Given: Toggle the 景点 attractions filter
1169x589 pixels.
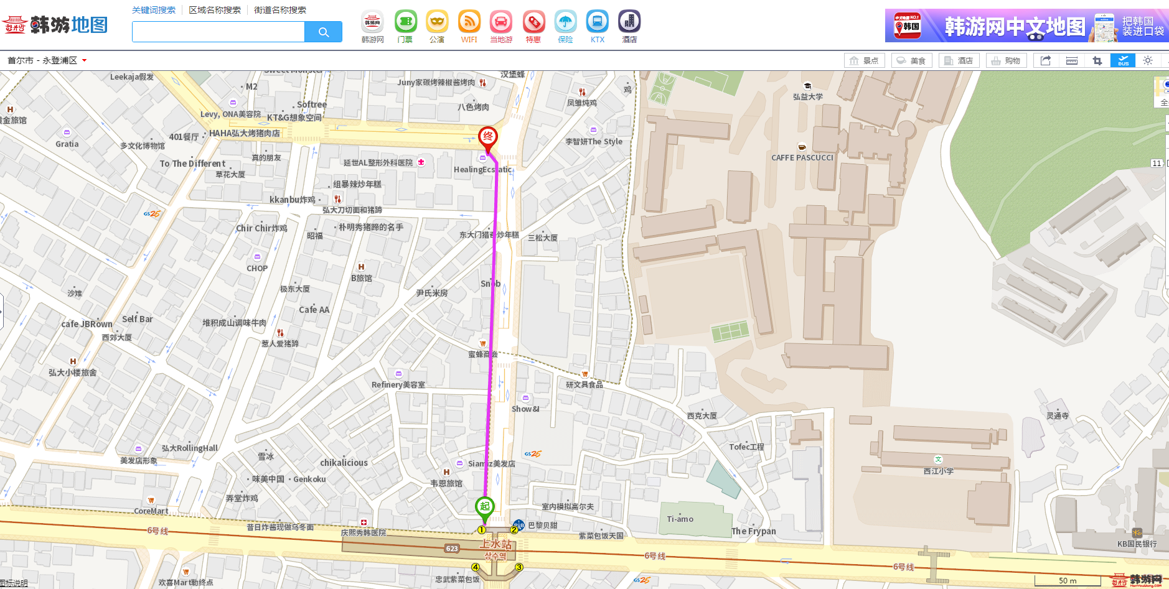Looking at the screenshot, I should pos(865,60).
